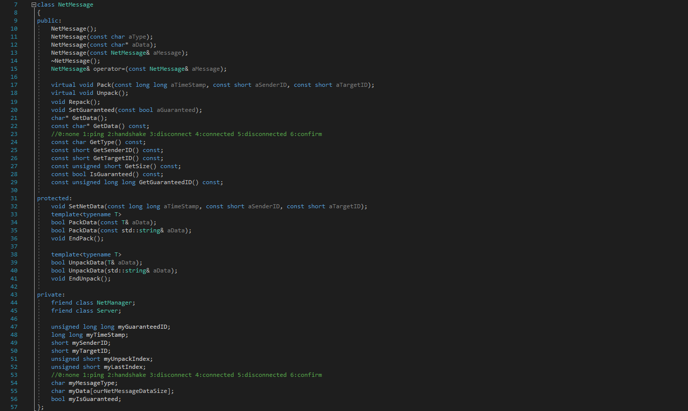
Task: Click the 'void EndPack();' line
Action: coord(77,238)
